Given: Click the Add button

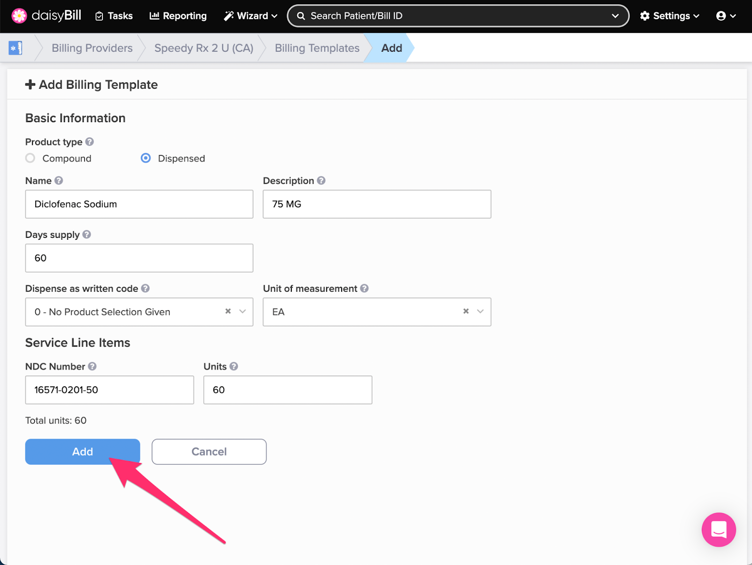Looking at the screenshot, I should (x=82, y=451).
